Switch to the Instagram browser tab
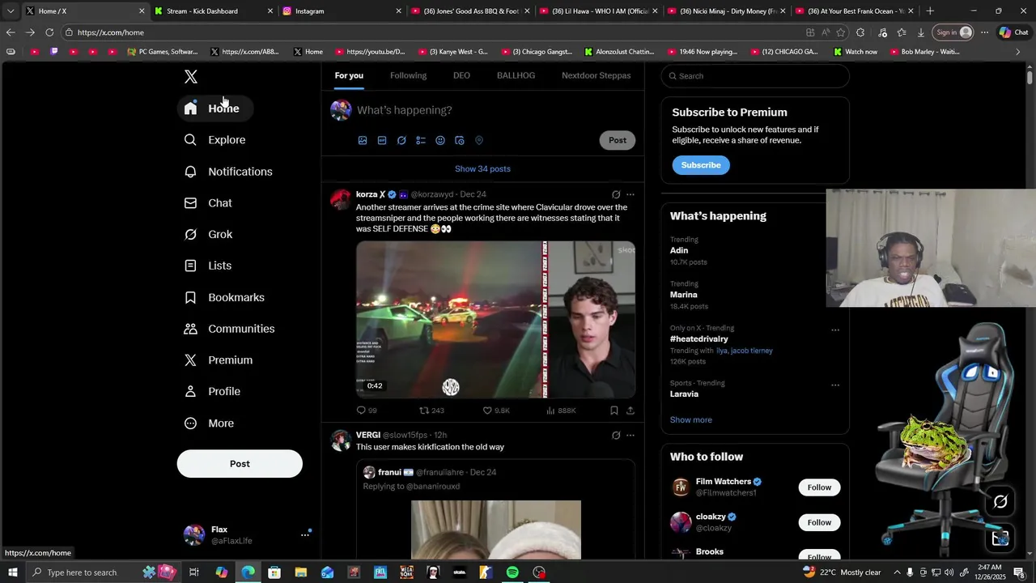1036x583 pixels. click(x=342, y=11)
